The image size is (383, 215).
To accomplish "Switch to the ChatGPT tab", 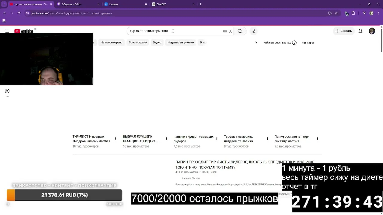I will [174, 4].
